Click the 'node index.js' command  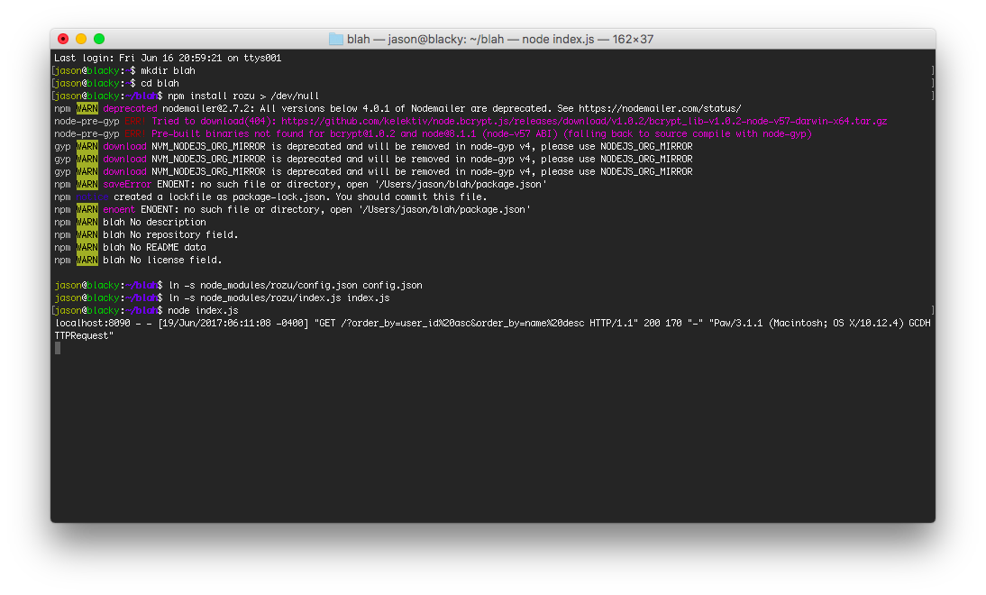tap(203, 310)
